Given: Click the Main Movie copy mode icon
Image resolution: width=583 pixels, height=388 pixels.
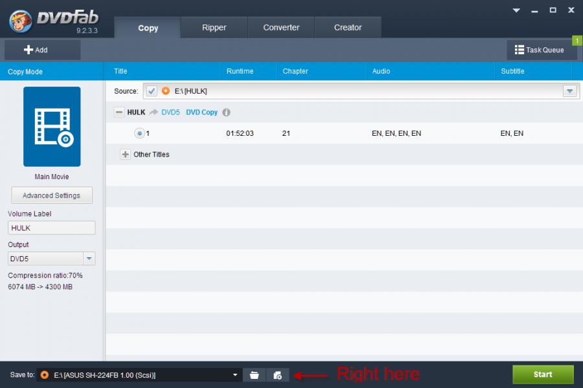Looking at the screenshot, I should (x=52, y=127).
